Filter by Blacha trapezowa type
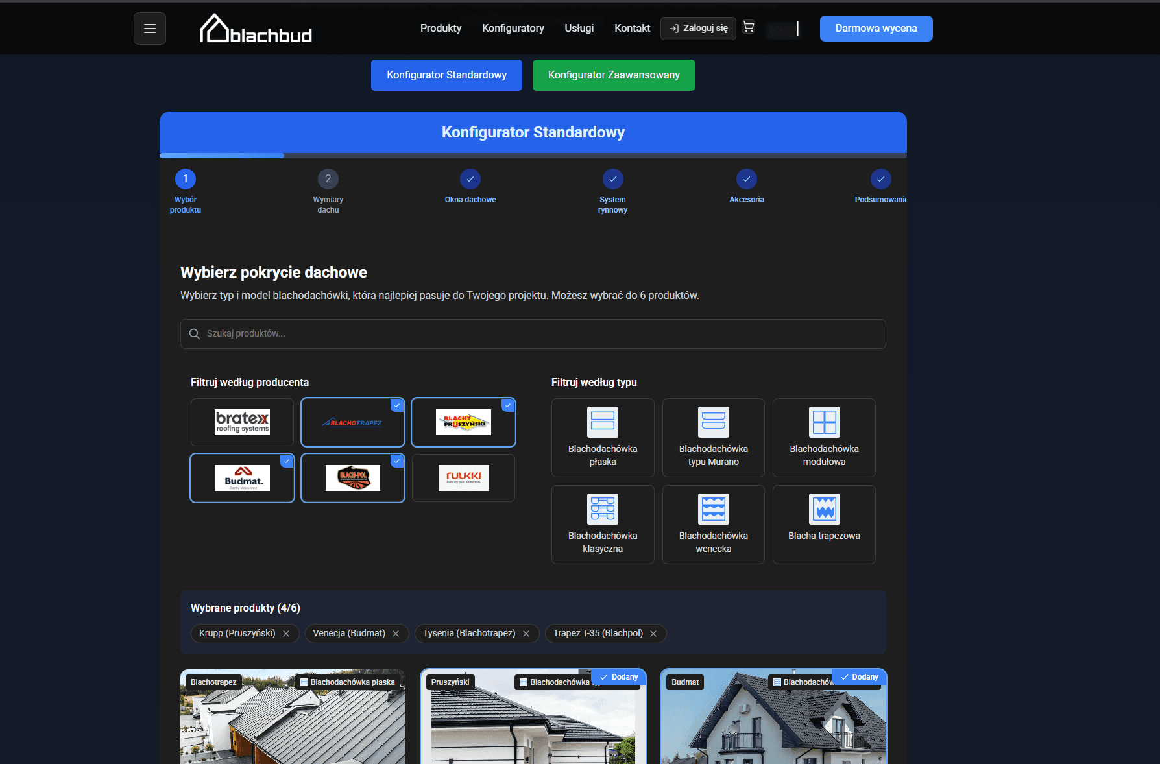 tap(824, 525)
